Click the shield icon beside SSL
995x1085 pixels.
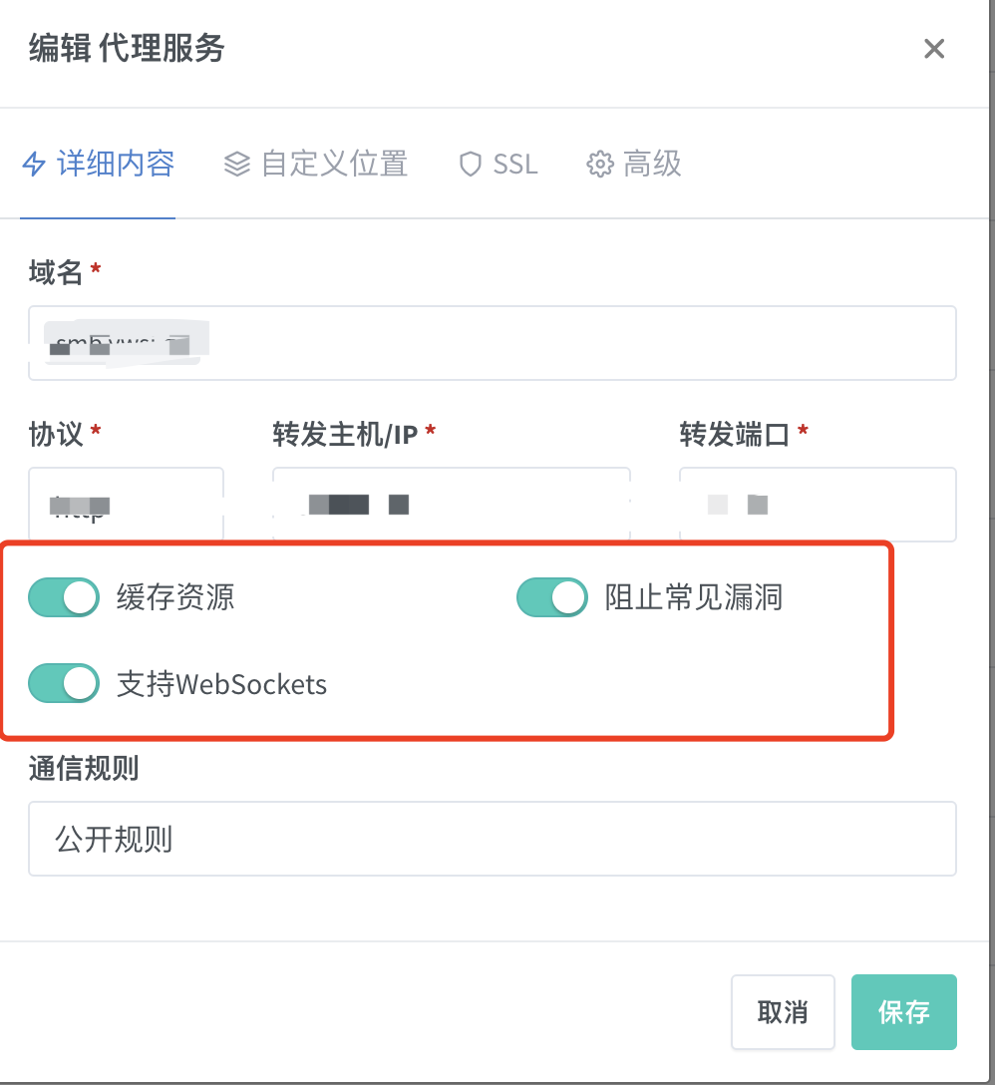pyautogui.click(x=471, y=165)
